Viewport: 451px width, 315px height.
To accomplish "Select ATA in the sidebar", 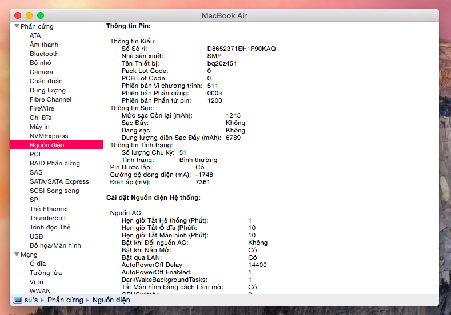I will (35, 35).
